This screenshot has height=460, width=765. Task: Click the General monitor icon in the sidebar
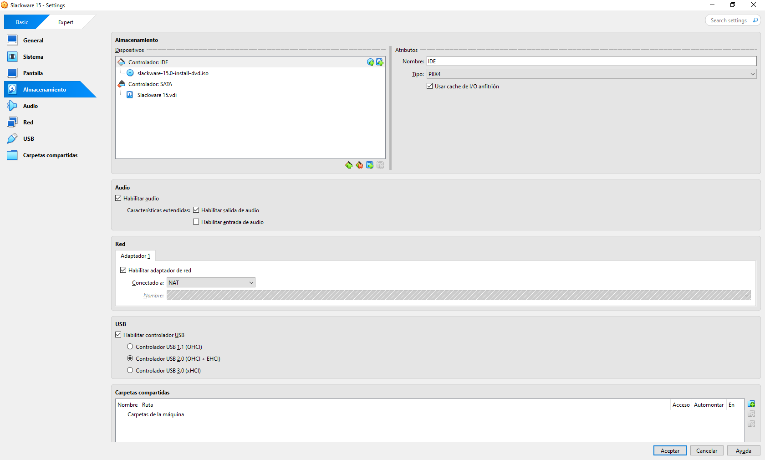pos(12,40)
